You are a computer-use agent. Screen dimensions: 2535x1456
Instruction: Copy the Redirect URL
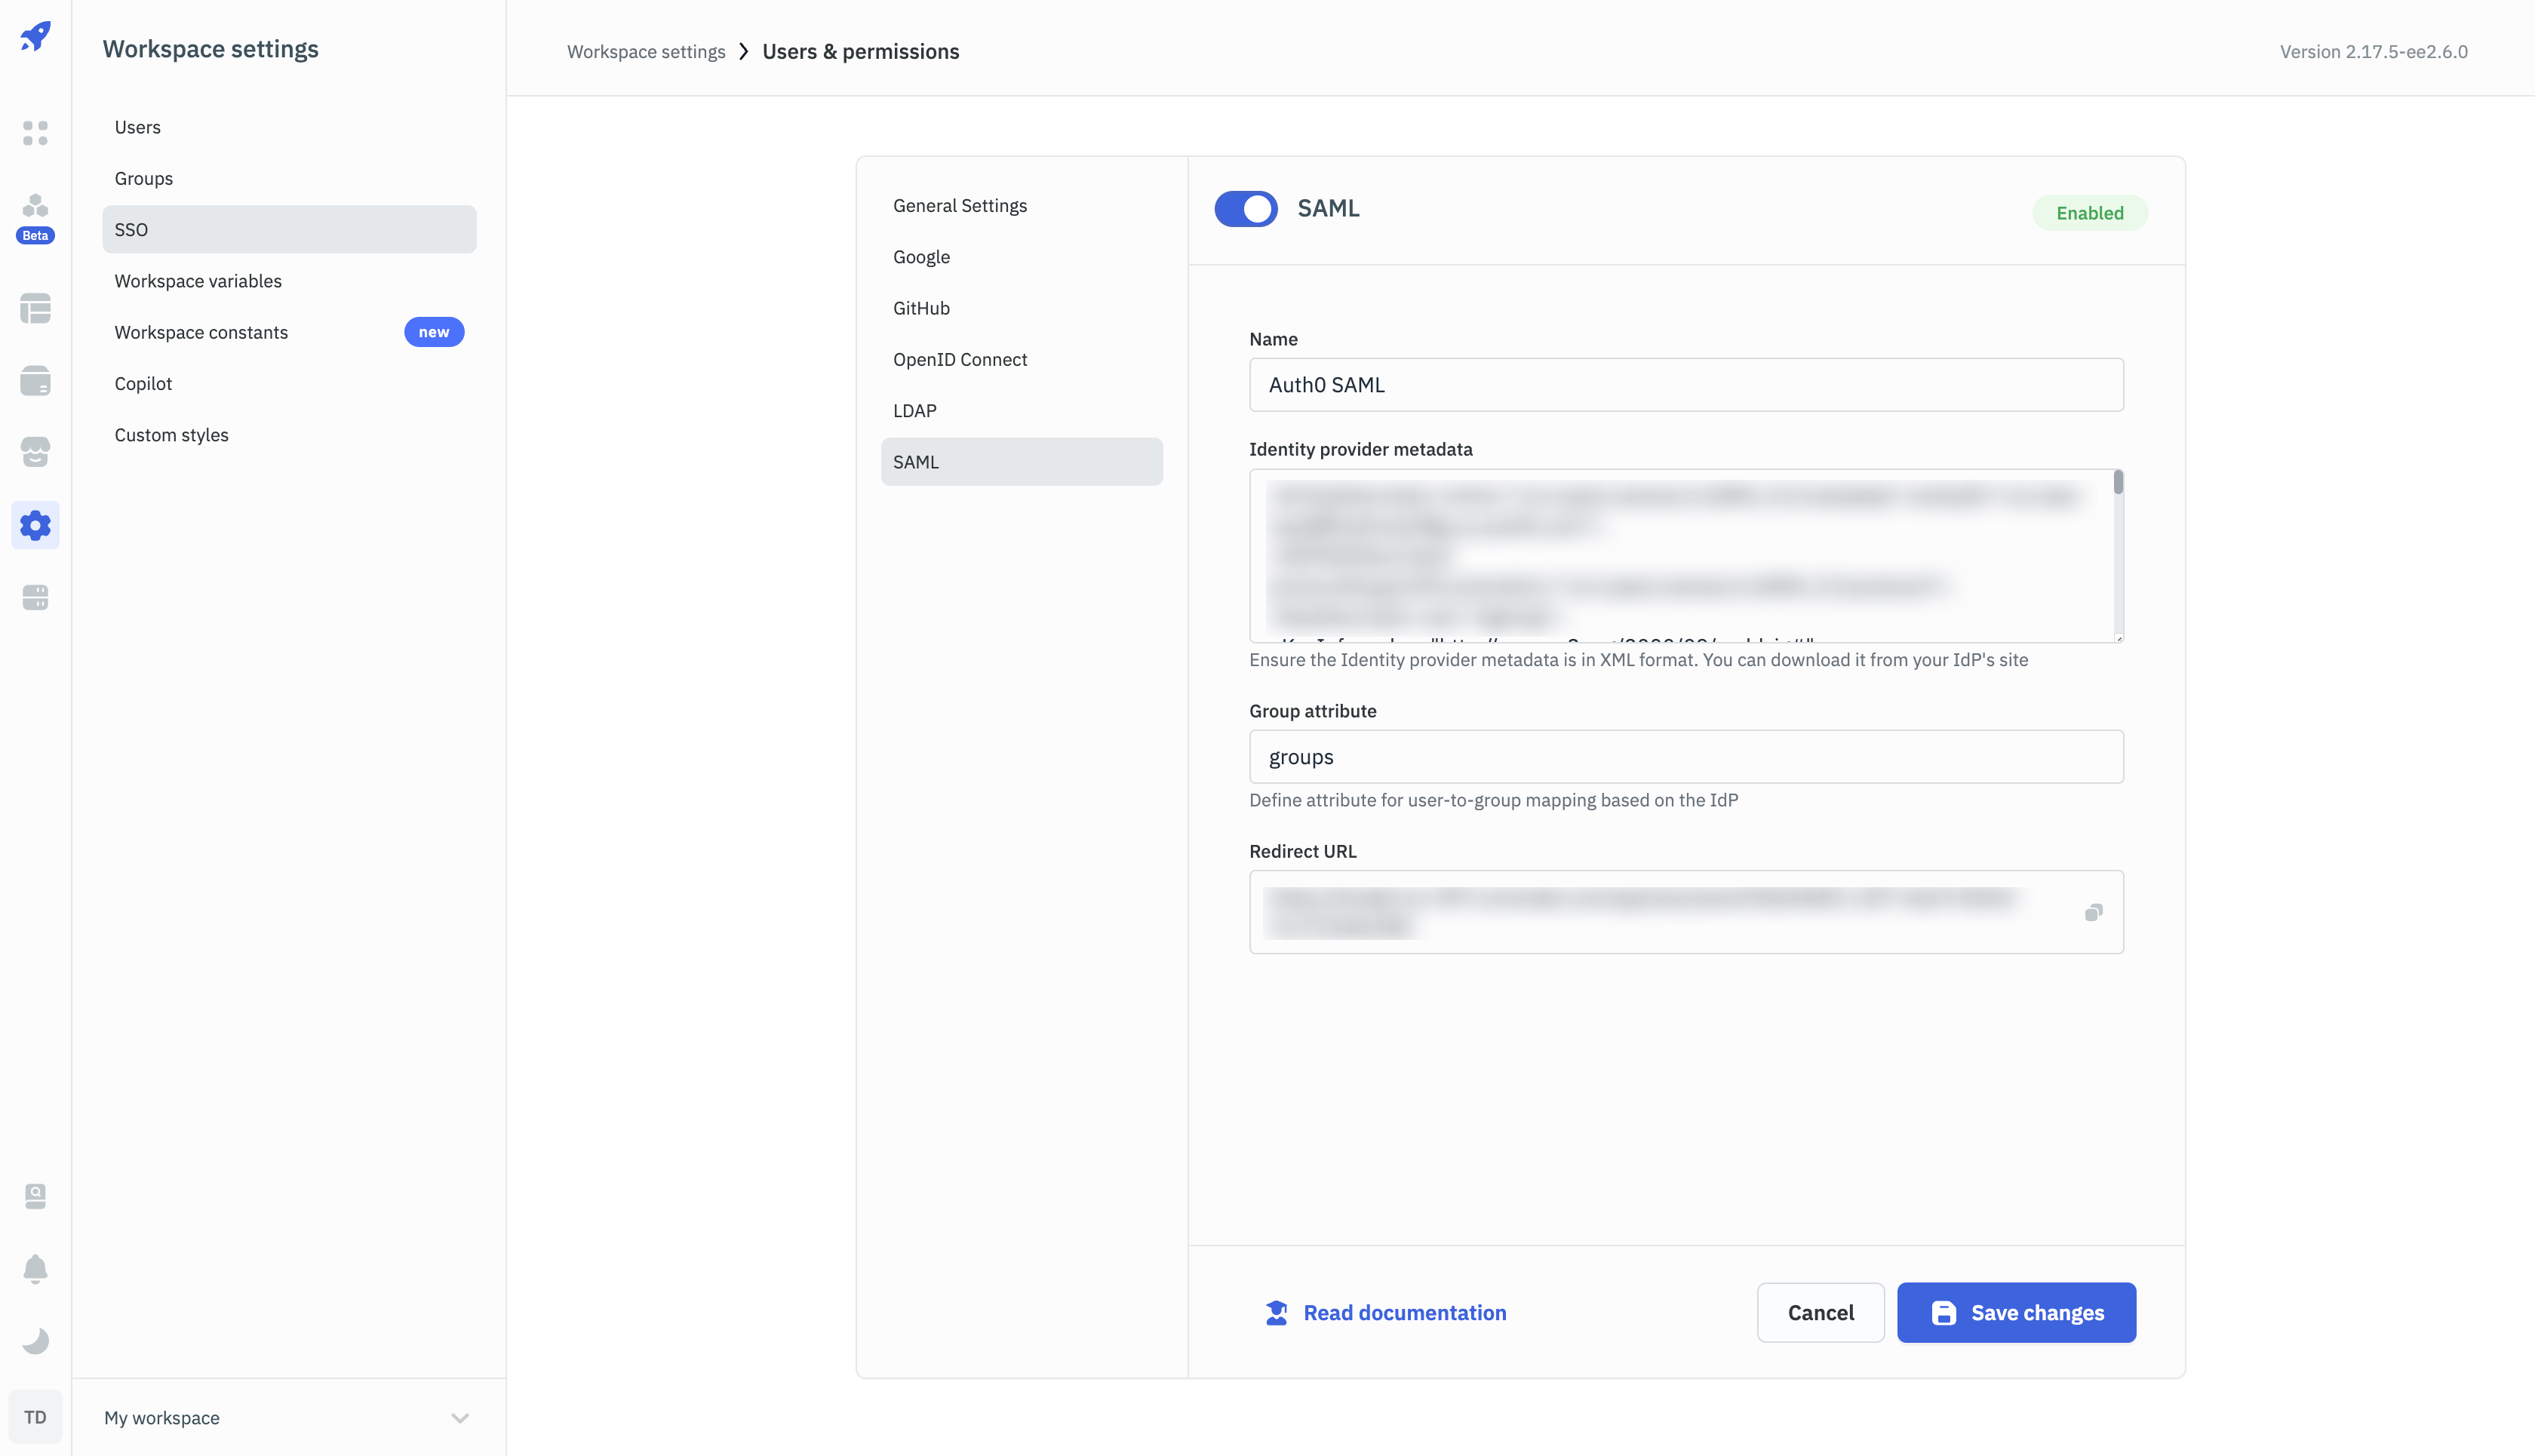(2093, 912)
